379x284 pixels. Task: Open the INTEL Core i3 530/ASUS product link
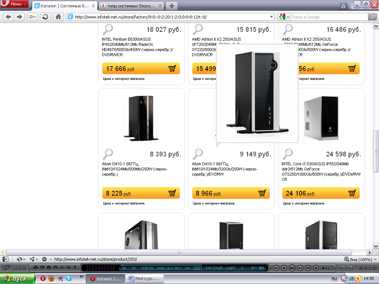coord(321,172)
